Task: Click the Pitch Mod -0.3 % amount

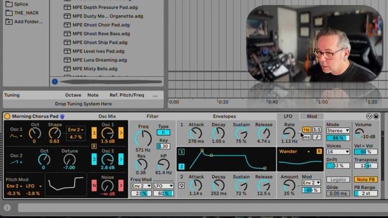Action: point(13,193)
